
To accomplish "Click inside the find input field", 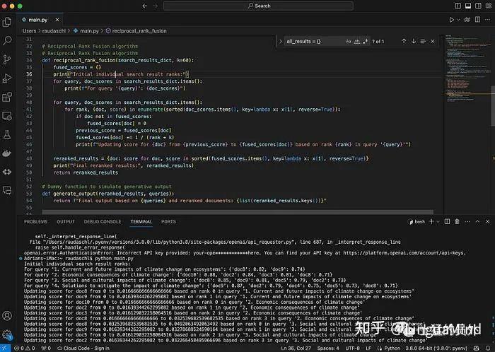I will (313, 41).
